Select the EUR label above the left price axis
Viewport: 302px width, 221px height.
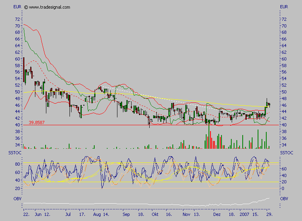[17, 7]
